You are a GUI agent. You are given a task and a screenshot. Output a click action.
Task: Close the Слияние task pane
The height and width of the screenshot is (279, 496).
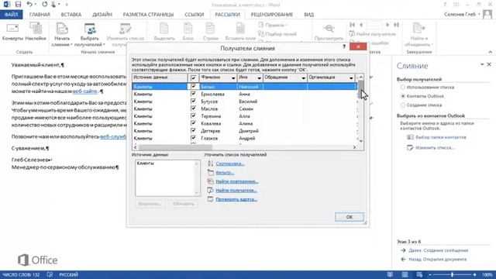coord(489,64)
